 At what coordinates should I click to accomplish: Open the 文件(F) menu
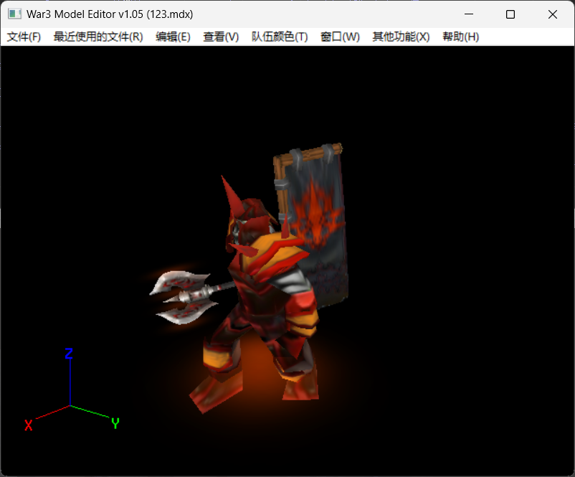point(24,37)
